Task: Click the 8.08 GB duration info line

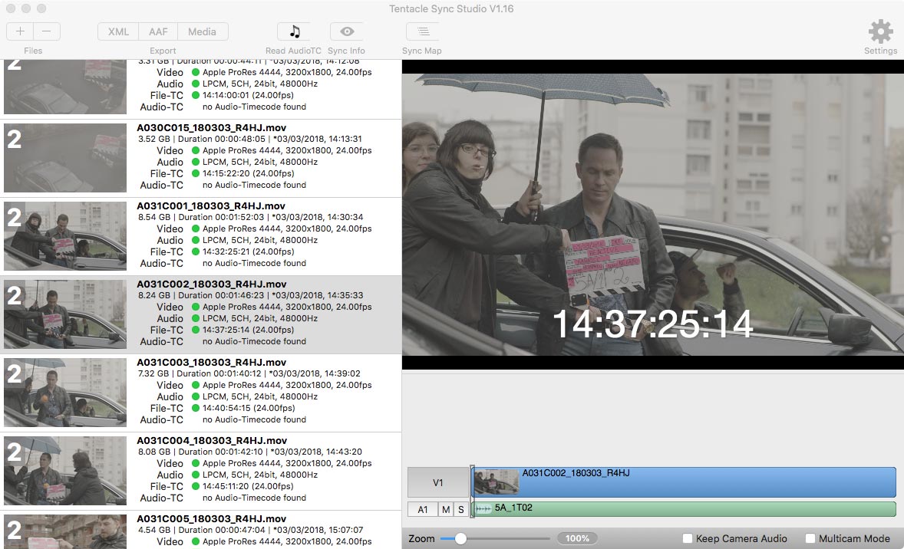Action: point(249,452)
